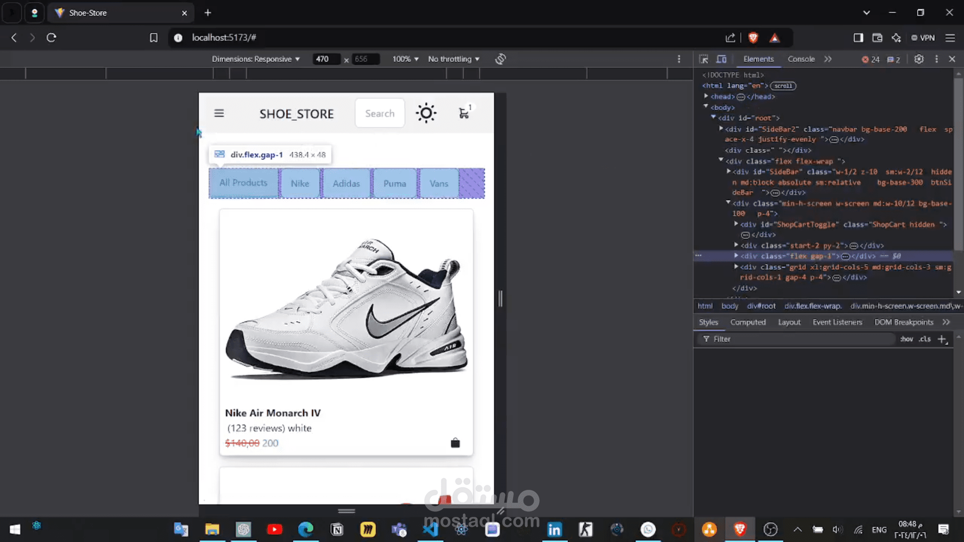Toggle the device toolbar icon
Viewport: 964px width, 542px height.
click(x=721, y=59)
